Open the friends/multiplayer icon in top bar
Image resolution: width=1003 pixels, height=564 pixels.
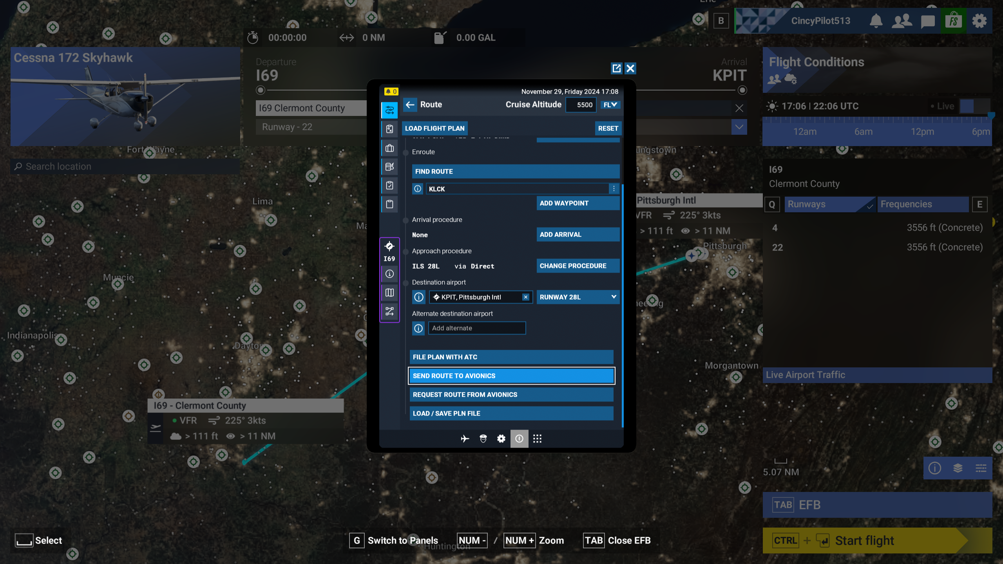902,21
